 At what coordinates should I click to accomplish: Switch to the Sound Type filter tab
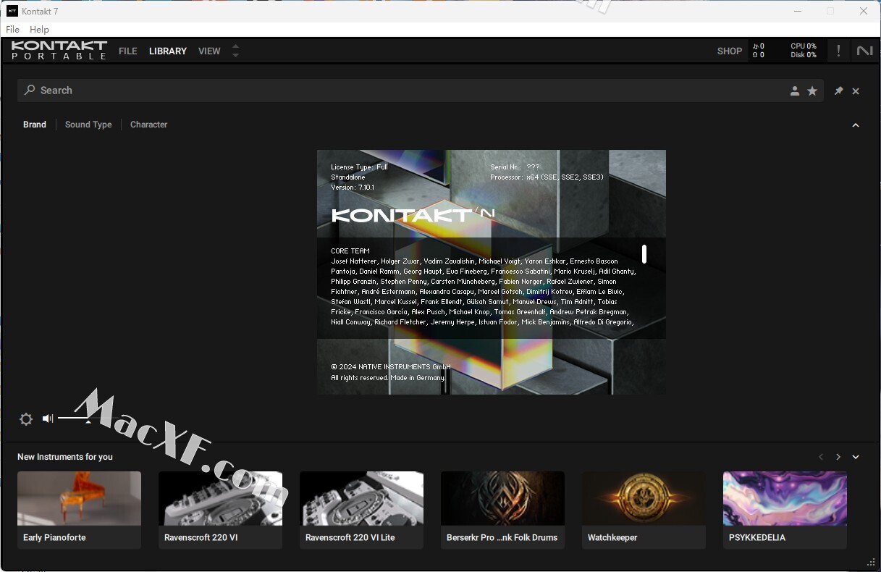point(88,125)
